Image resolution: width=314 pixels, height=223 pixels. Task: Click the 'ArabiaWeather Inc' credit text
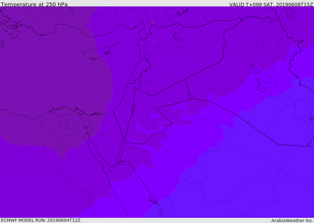[292, 221]
